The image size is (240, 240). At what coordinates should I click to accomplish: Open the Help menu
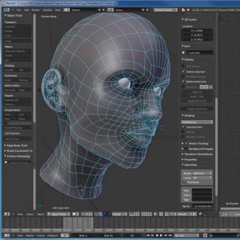click(57, 10)
